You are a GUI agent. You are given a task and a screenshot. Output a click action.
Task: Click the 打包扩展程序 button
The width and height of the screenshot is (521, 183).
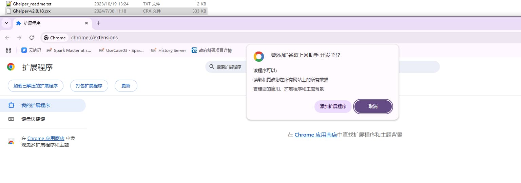pos(89,86)
